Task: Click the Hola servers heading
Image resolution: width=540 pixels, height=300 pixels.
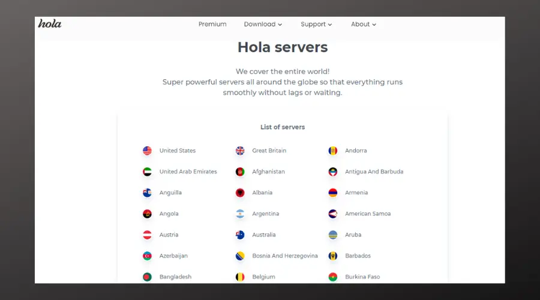Action: [x=283, y=47]
